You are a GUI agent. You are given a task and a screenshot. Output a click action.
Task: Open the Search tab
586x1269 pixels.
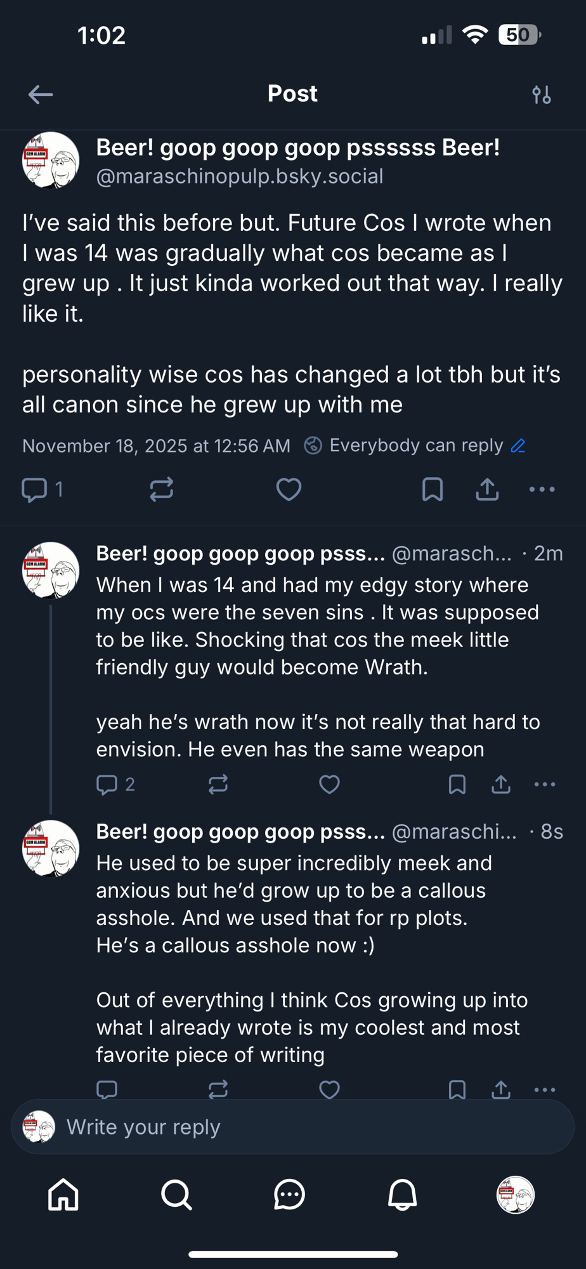coord(176,1195)
